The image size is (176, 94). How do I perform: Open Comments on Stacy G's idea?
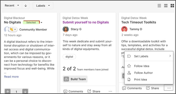coord(73,91)
